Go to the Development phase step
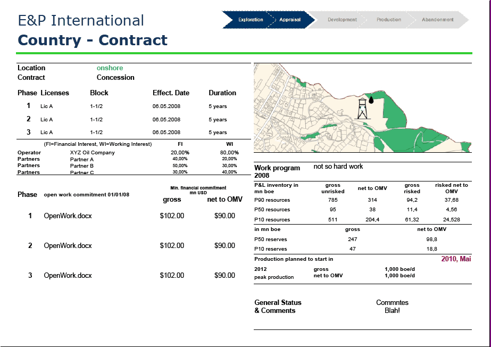491x347 pixels. [x=342, y=20]
